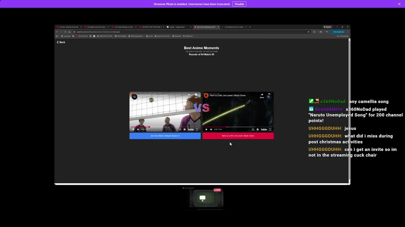Toggle captions on the Haikyu video
This screenshot has width=405, height=227.
click(x=180, y=129)
